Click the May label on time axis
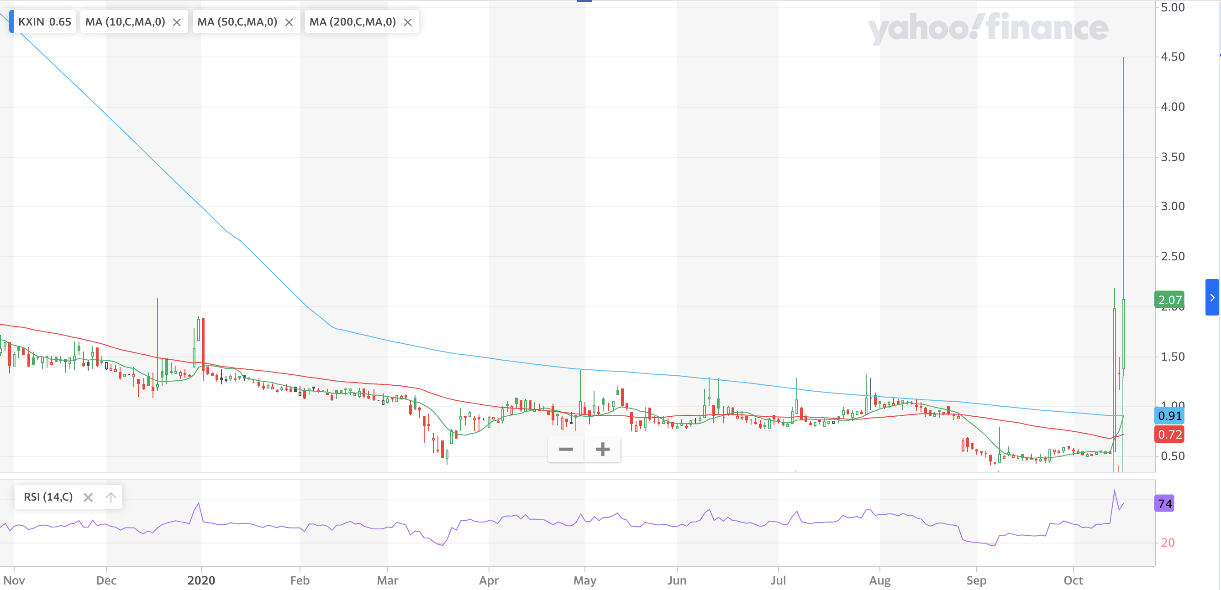Viewport: 1221px width, 590px height. pos(585,580)
